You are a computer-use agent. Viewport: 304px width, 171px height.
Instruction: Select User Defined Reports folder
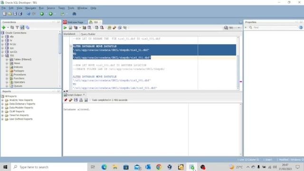click(21, 119)
